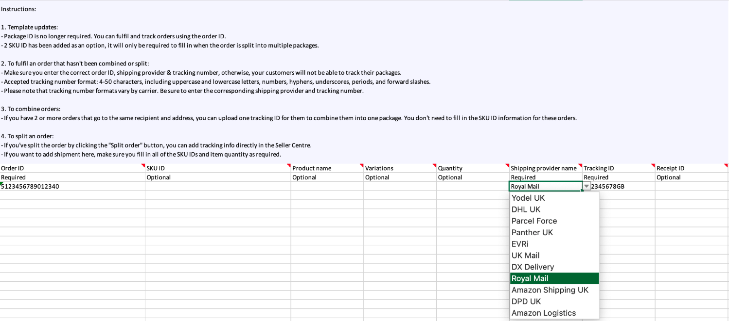The width and height of the screenshot is (729, 321).
Task: Click the Order ID cell 5123456789012340
Action: pos(72,186)
